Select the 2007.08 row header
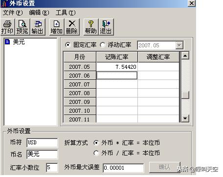The height and width of the screenshot is (177, 223). 80,93
